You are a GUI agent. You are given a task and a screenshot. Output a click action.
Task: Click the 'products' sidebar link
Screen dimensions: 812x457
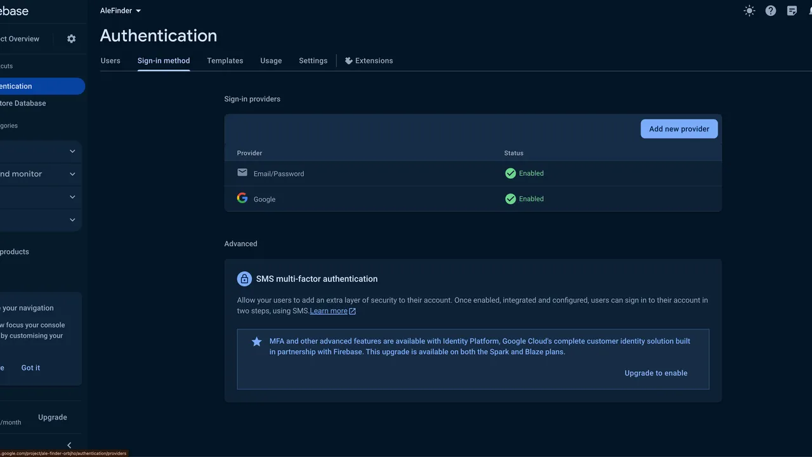(15, 252)
